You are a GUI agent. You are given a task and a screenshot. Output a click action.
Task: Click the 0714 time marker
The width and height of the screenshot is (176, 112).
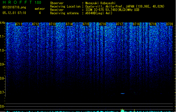69,24
